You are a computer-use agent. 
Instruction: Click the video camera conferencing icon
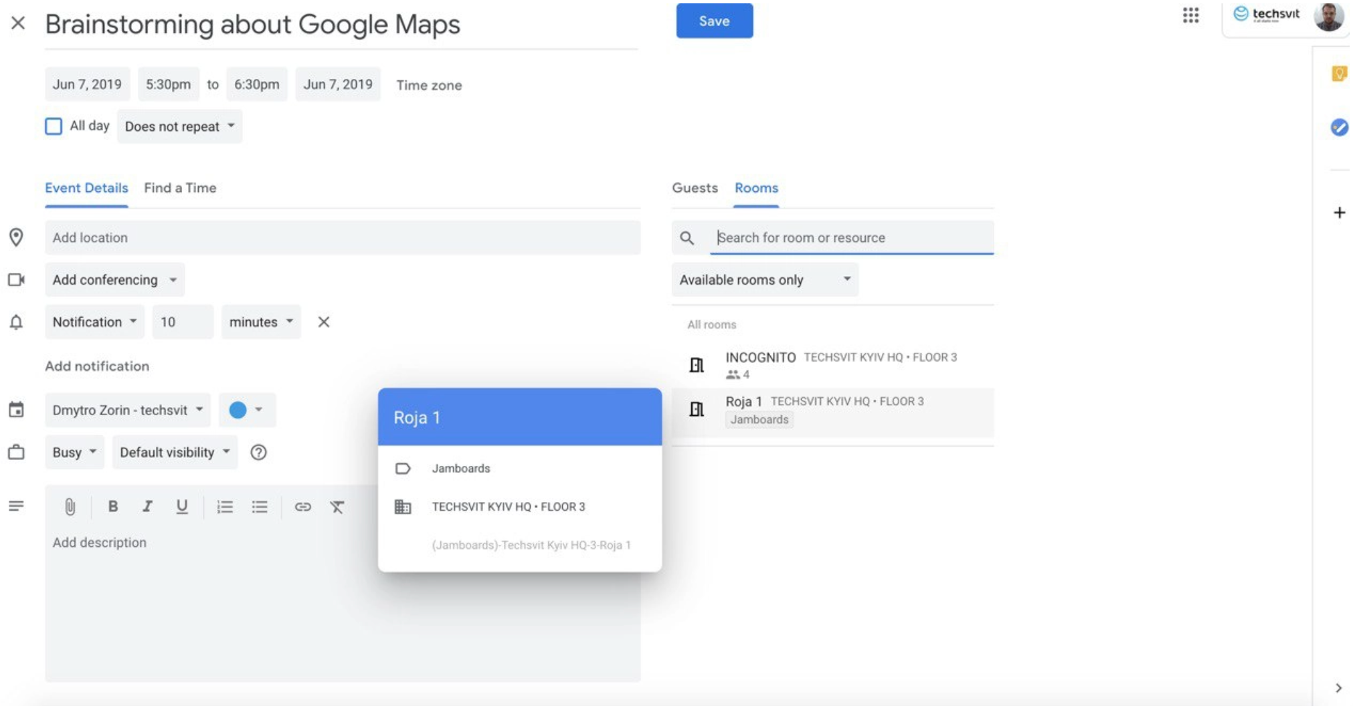click(16, 279)
